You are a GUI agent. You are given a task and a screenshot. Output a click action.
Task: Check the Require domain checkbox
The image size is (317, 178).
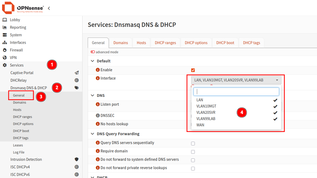tap(193, 152)
